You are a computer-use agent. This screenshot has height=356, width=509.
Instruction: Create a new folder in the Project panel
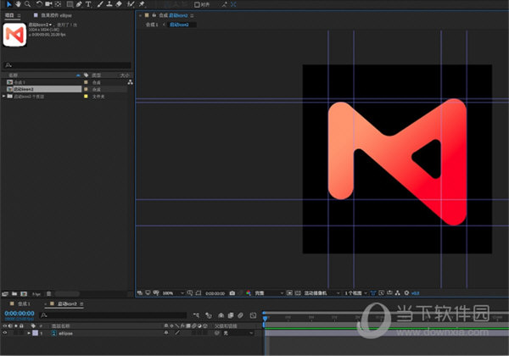click(14, 294)
